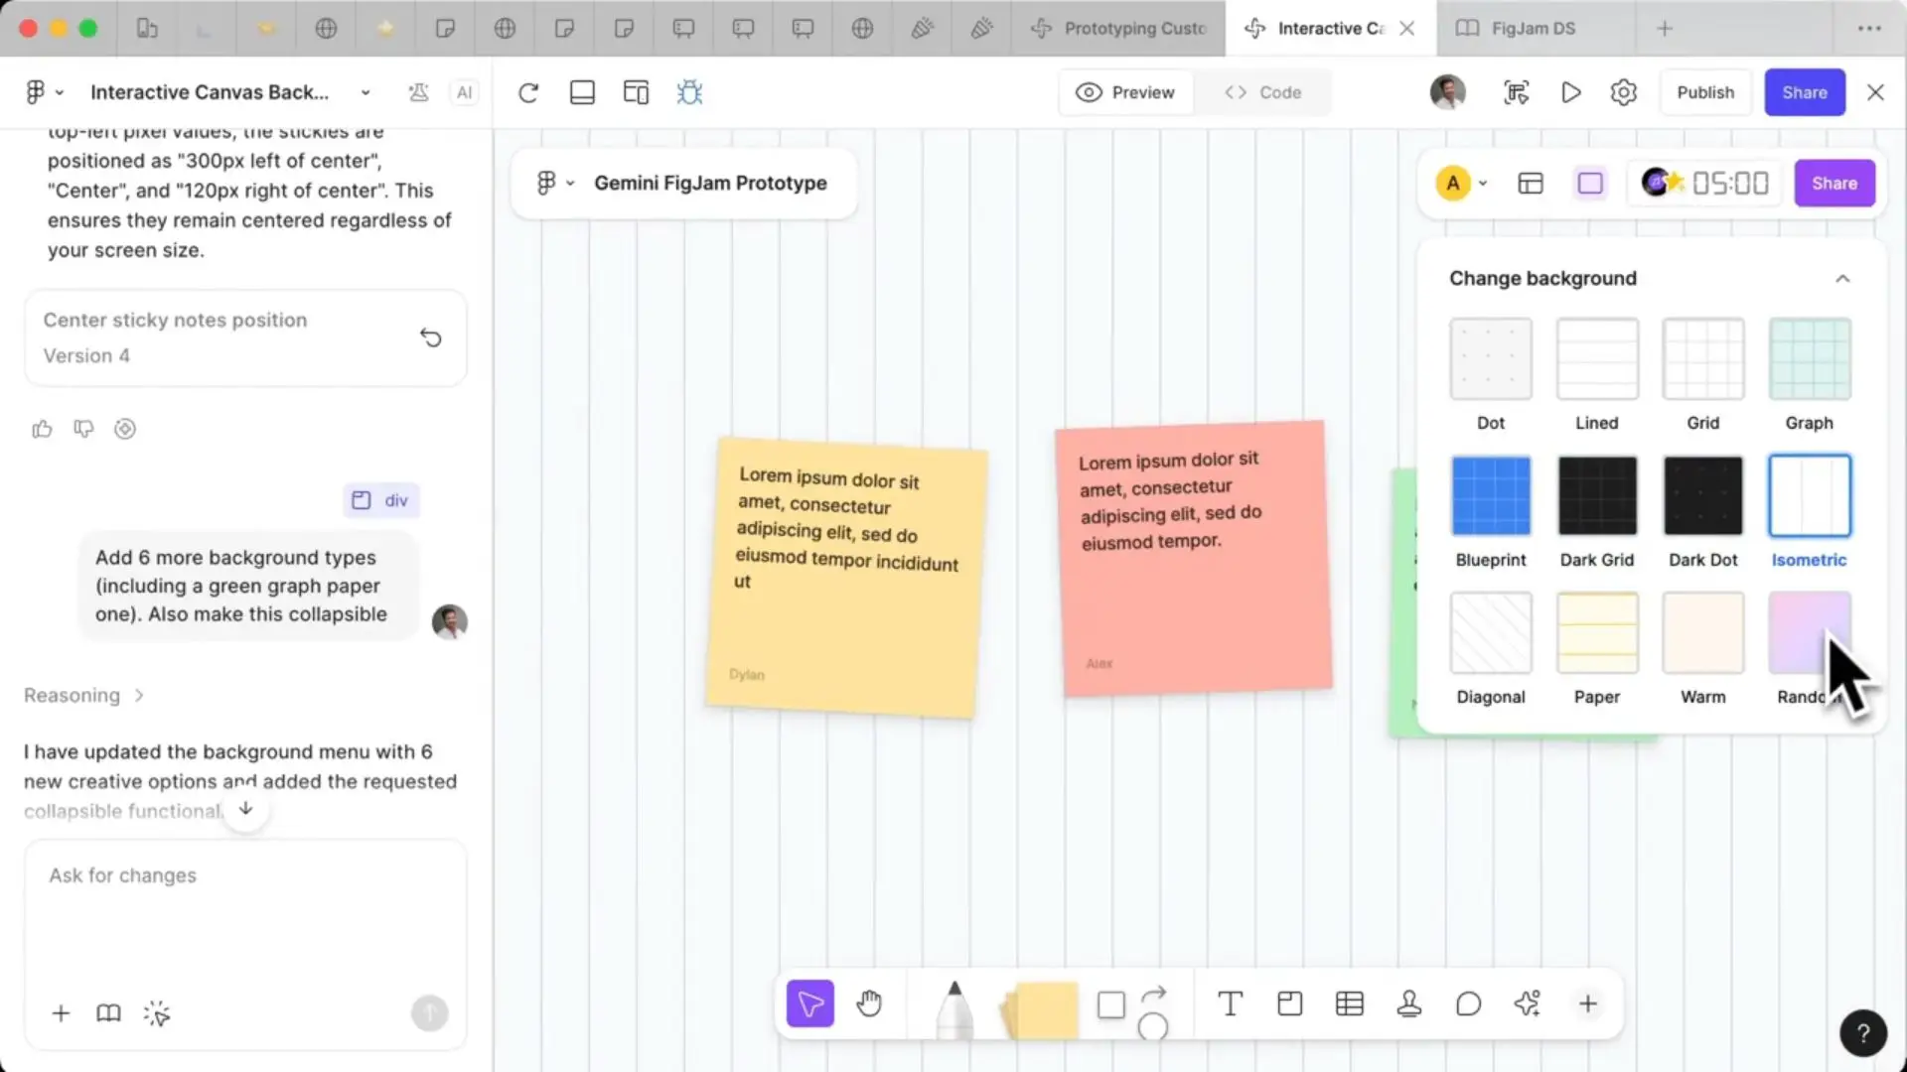This screenshot has width=1907, height=1072.
Task: Choose the section tool
Action: coord(1289,1004)
